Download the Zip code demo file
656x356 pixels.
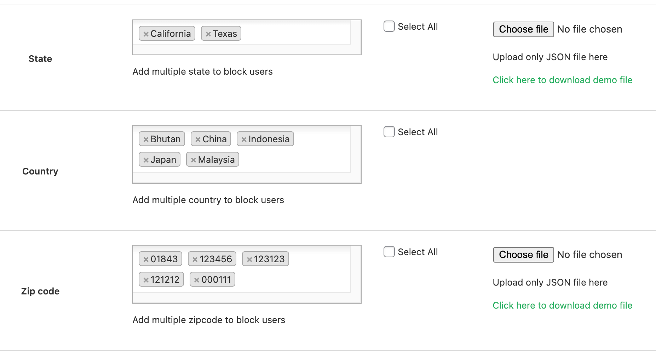(562, 305)
